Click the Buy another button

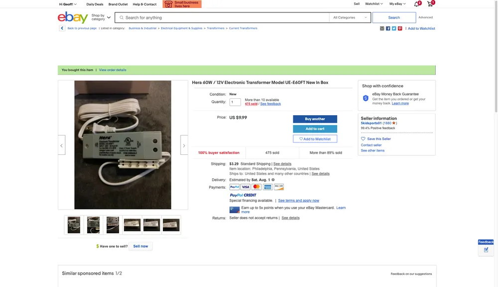[x=315, y=119]
